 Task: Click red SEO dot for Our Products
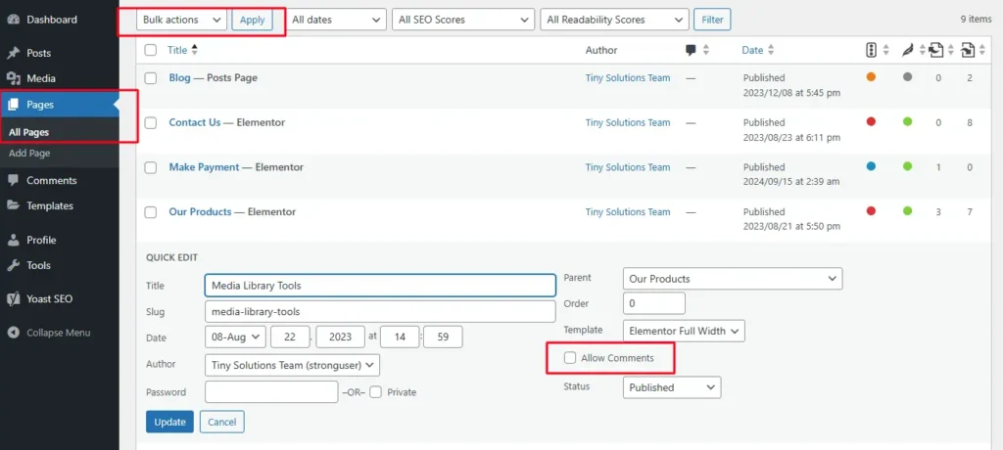pyautogui.click(x=871, y=211)
